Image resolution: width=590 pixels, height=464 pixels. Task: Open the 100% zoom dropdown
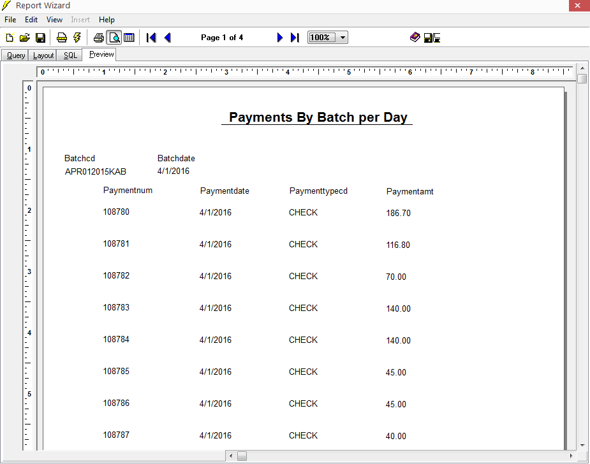click(343, 38)
